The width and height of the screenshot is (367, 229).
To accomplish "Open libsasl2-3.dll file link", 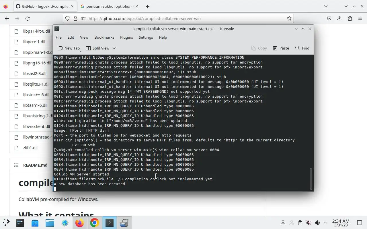I will pos(35,73).
